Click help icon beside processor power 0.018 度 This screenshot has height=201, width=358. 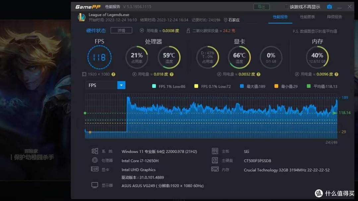point(171,74)
